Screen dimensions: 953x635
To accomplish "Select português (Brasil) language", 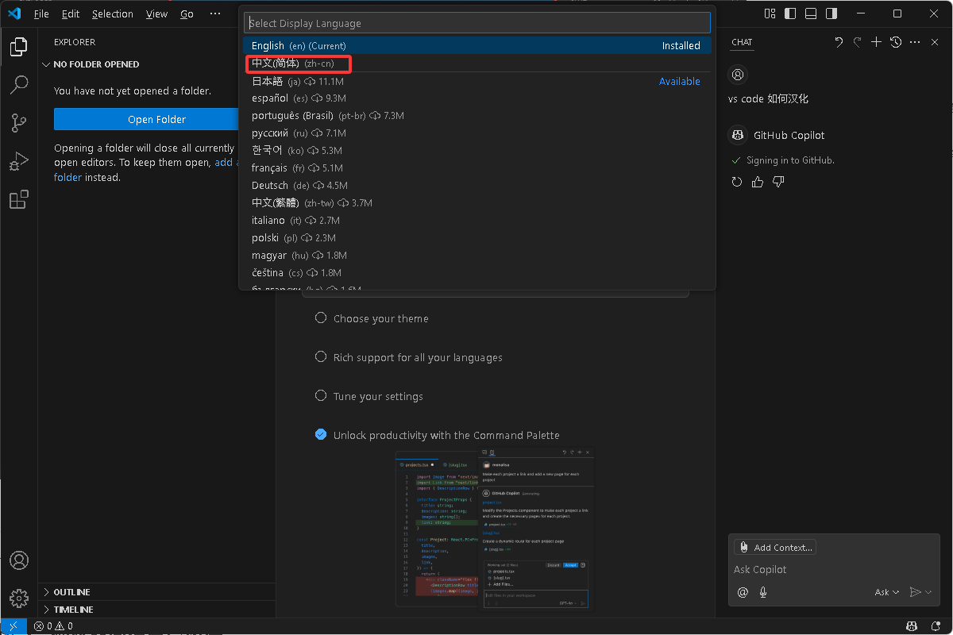I will (477, 116).
